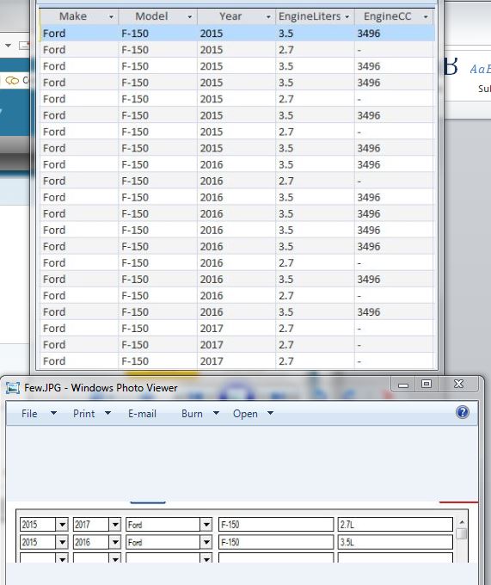
Task: Open the Burn menu in Photo Viewer
Action: (192, 414)
